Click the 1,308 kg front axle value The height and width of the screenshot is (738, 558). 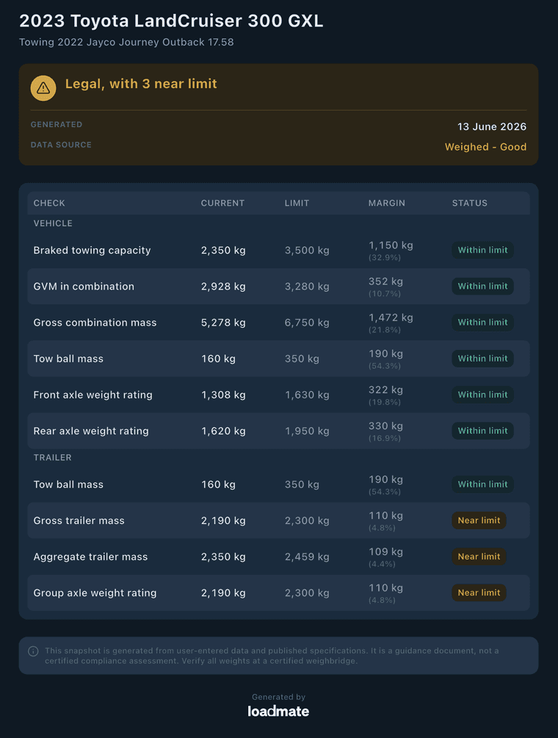[223, 395]
